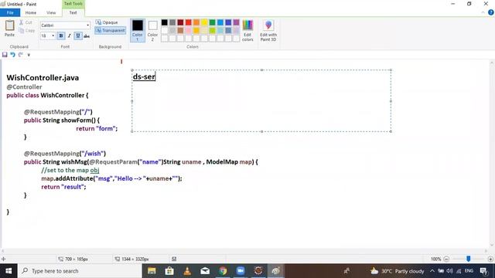Toggle Underline text formatting
495x278 pixels.
tap(78, 36)
